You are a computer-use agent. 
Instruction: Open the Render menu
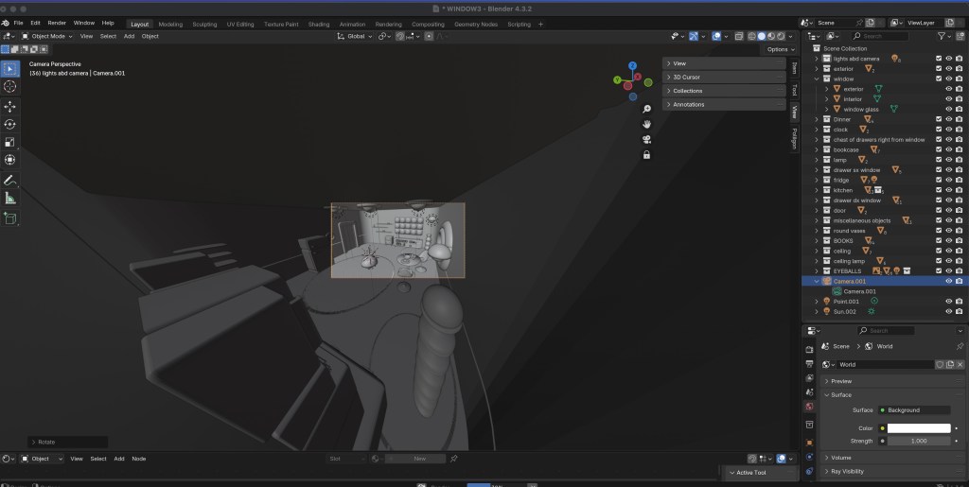57,23
